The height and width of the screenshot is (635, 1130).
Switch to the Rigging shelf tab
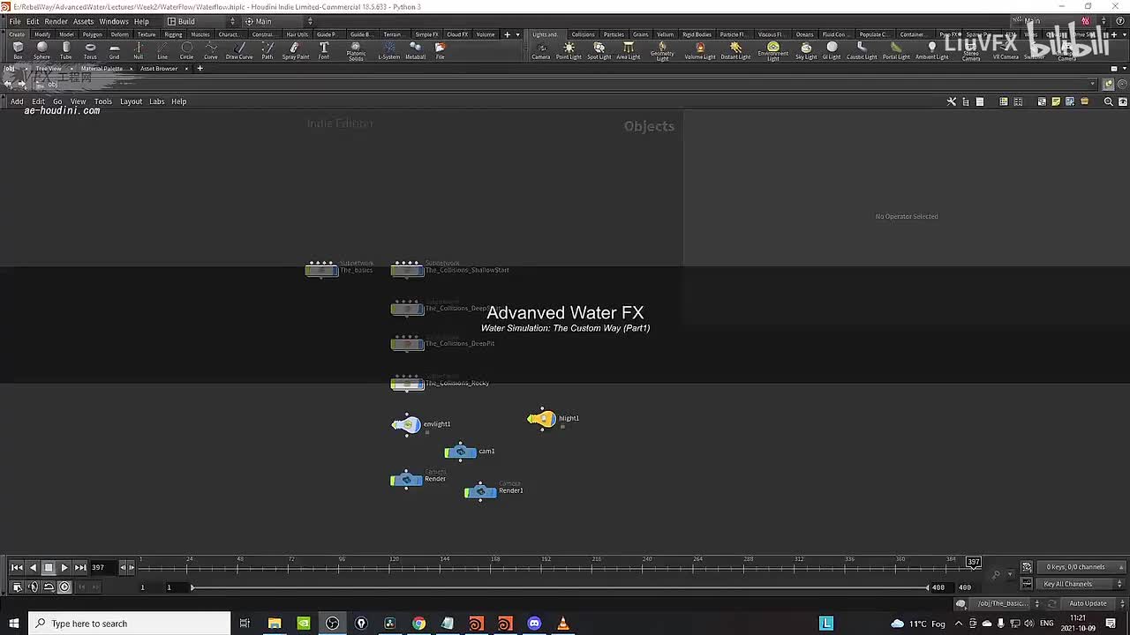coord(173,34)
